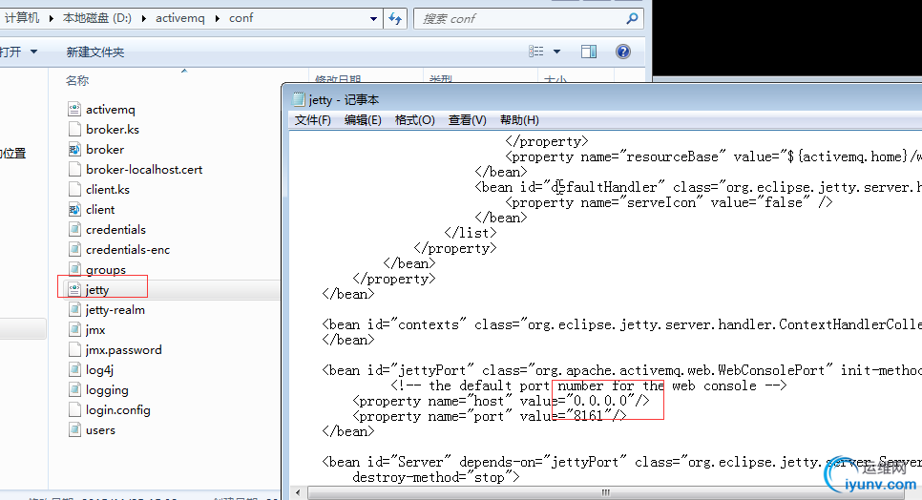Click the client.ks file icon
This screenshot has height=500, width=922.
coord(74,189)
